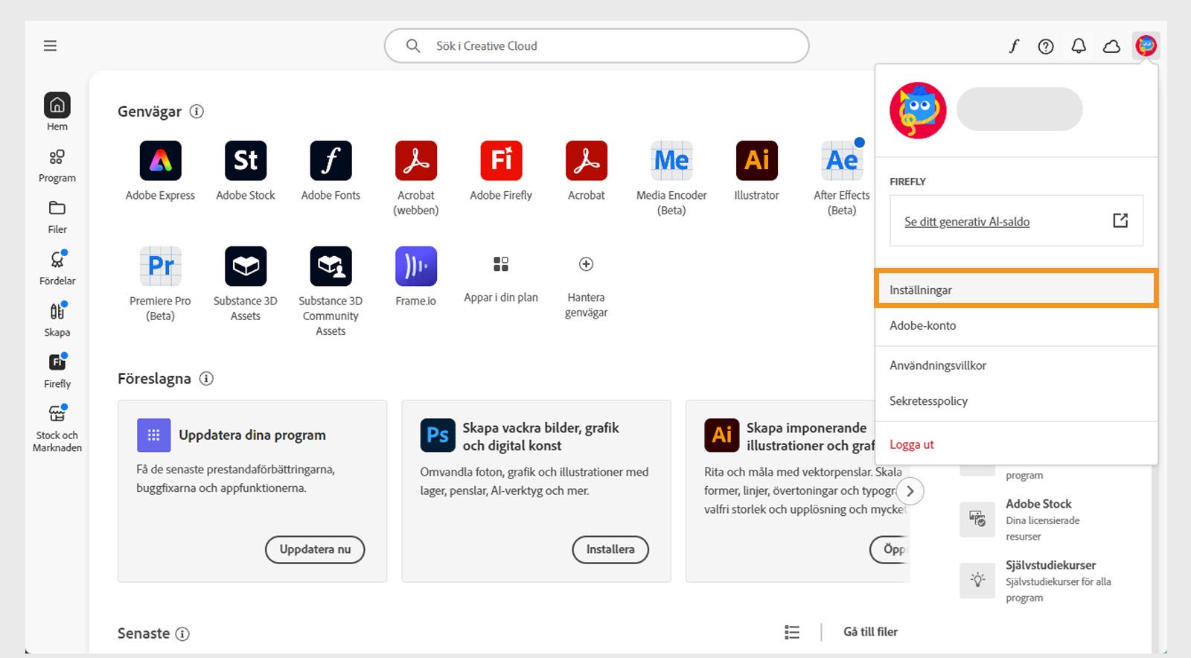Open the Frame.io shortcut
Screen dimensions: 1191x658
416,277
